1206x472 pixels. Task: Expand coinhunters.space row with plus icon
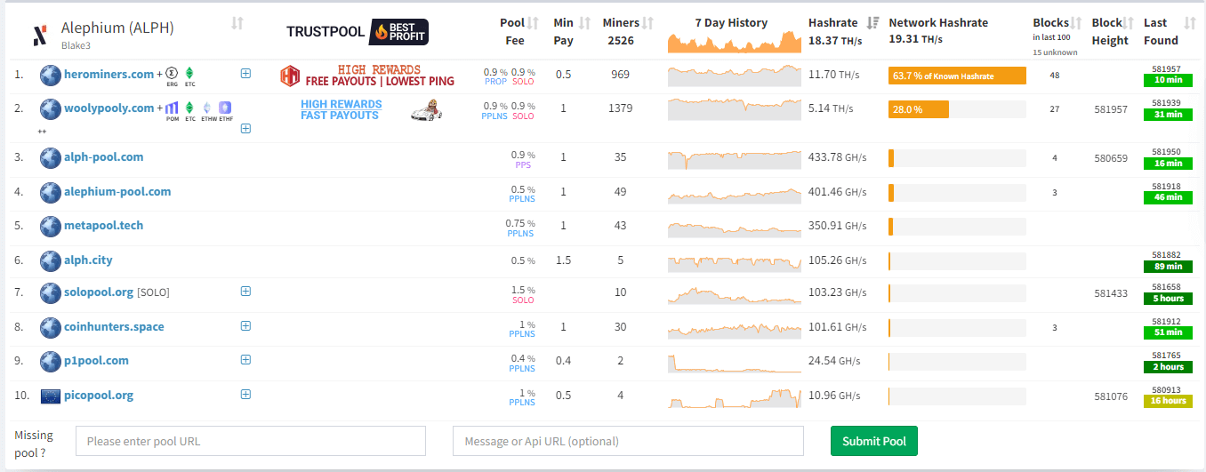(x=245, y=326)
